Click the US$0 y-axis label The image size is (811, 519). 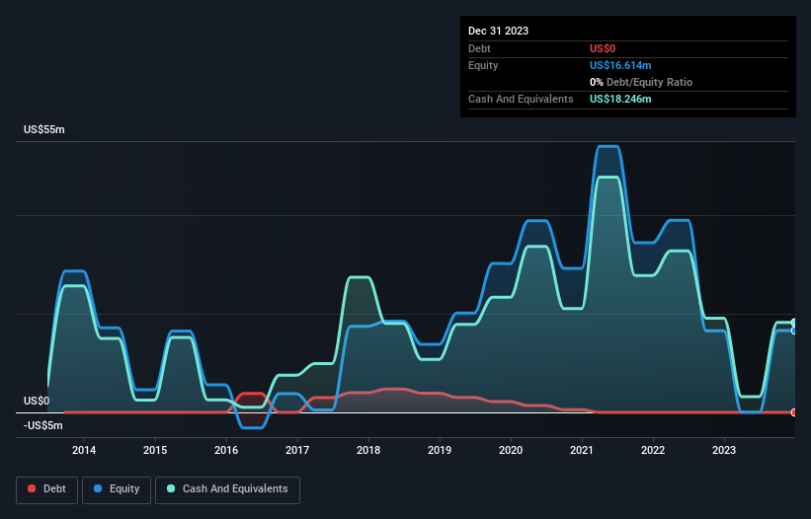coord(37,402)
